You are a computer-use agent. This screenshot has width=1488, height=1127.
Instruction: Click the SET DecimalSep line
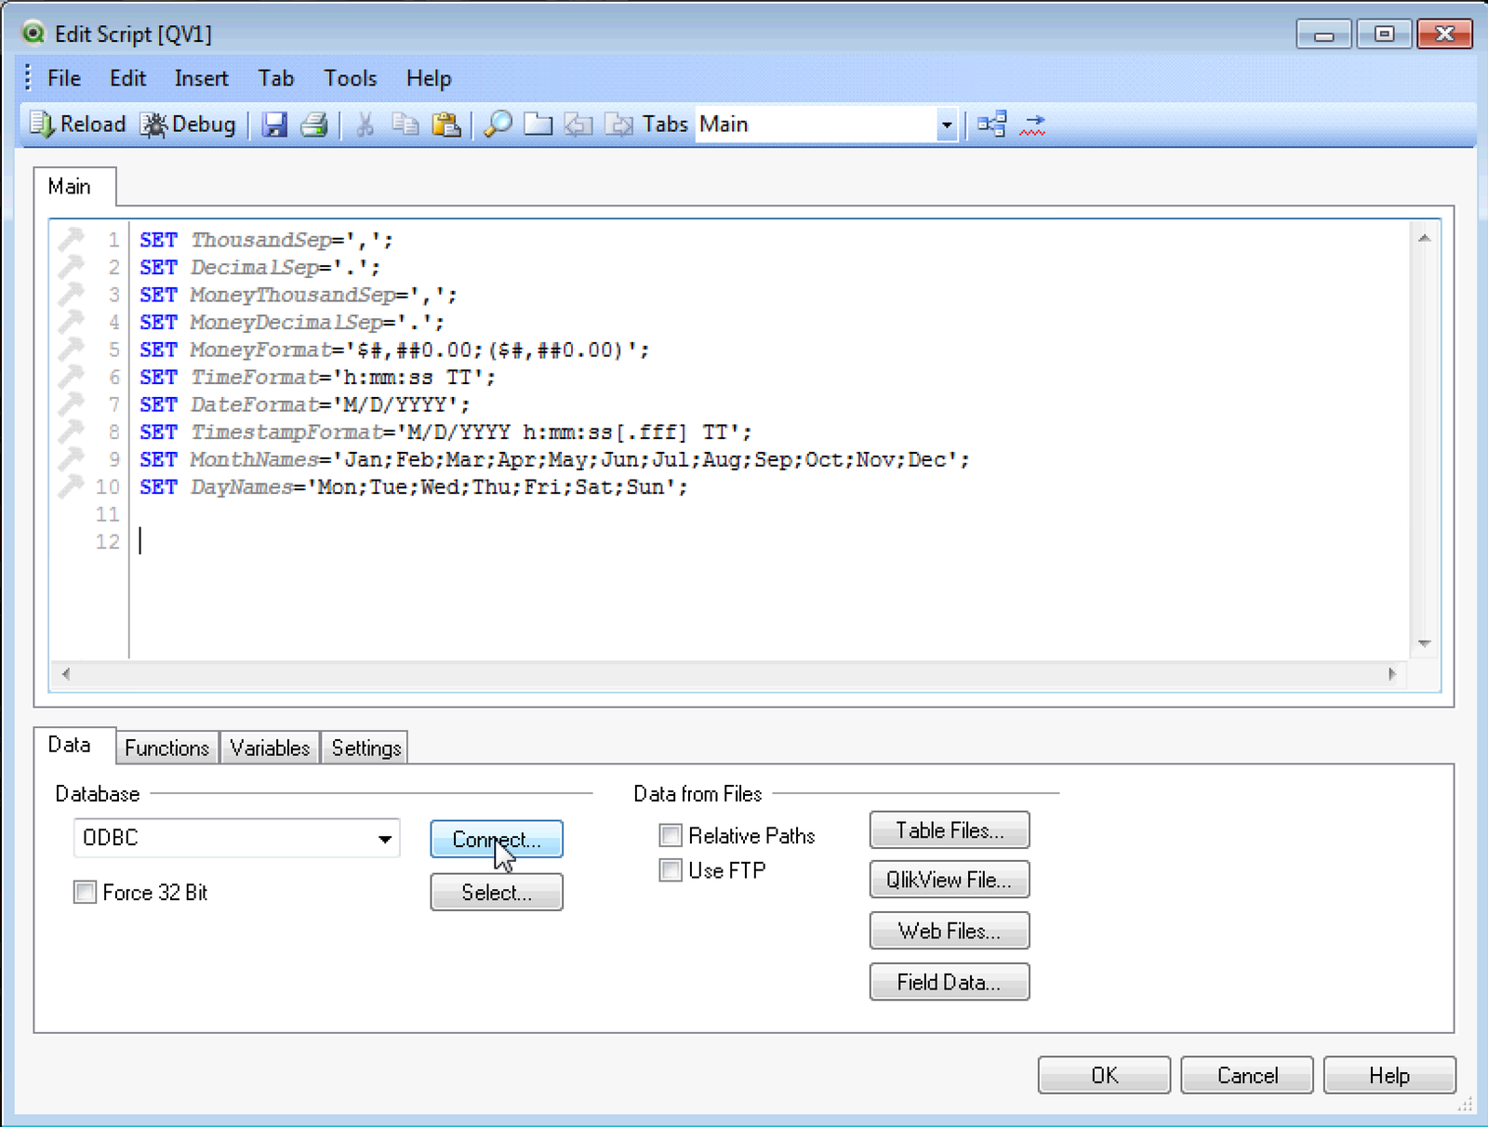click(259, 267)
